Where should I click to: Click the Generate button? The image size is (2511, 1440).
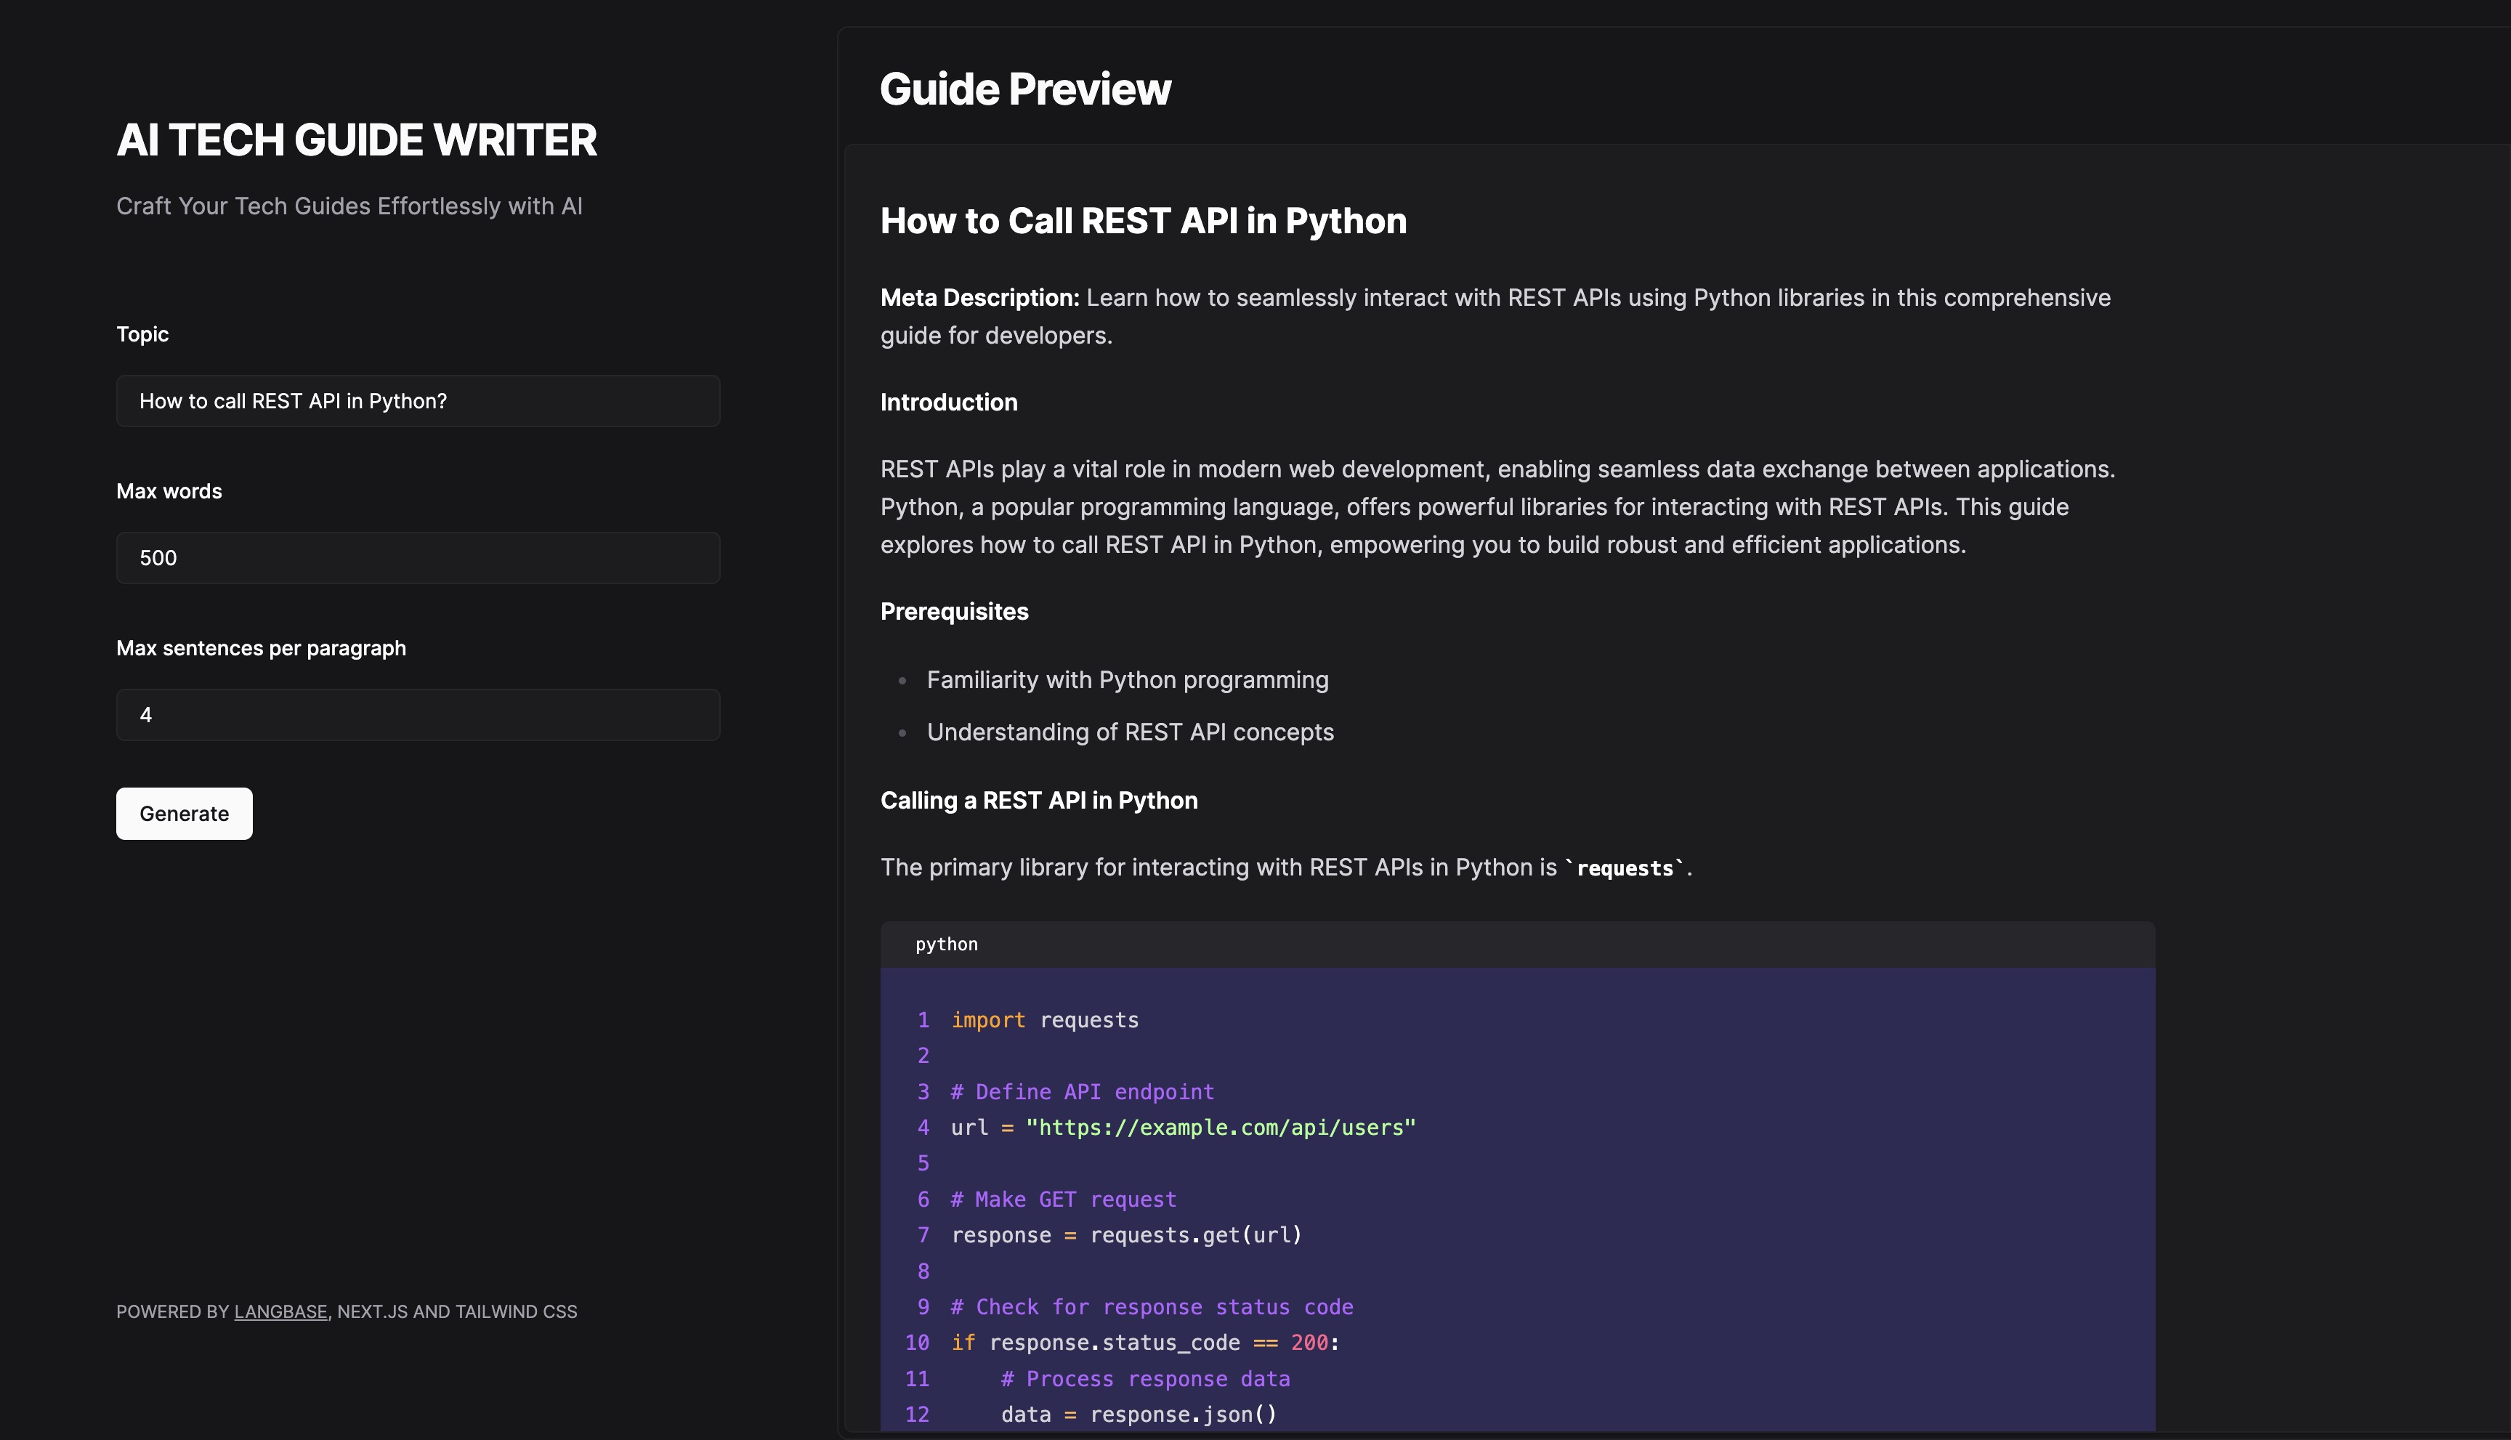click(x=184, y=813)
